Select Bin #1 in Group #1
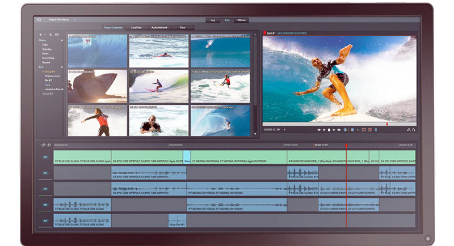The height and width of the screenshot is (246, 454). point(48,80)
